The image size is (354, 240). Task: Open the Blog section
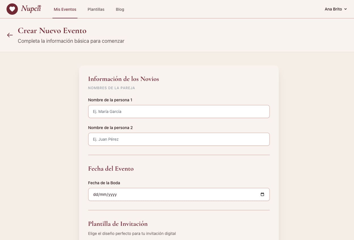click(120, 9)
